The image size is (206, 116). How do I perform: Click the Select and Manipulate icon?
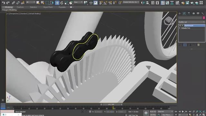coord(91,3)
